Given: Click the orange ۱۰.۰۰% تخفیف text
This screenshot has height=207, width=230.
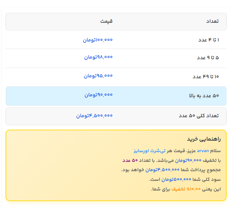Looking at the screenshot, I should pos(186,189).
